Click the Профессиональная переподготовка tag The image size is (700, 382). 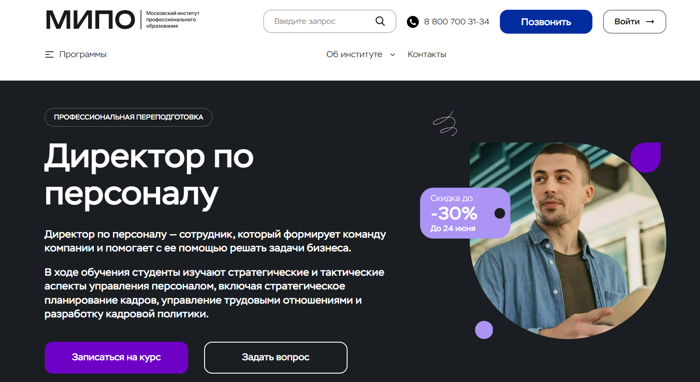(128, 117)
